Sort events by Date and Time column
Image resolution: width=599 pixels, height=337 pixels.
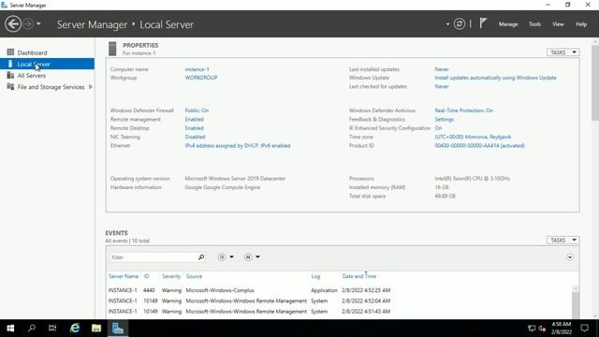pyautogui.click(x=359, y=276)
